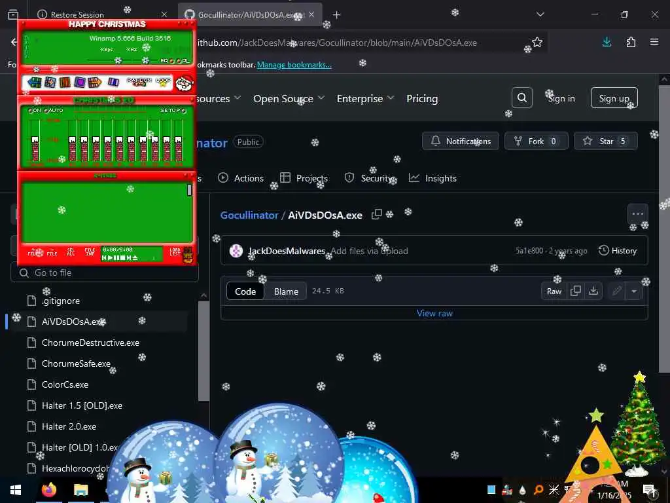Image resolution: width=670 pixels, height=503 pixels.
Task: Click the Sign in link
Action: point(561,98)
